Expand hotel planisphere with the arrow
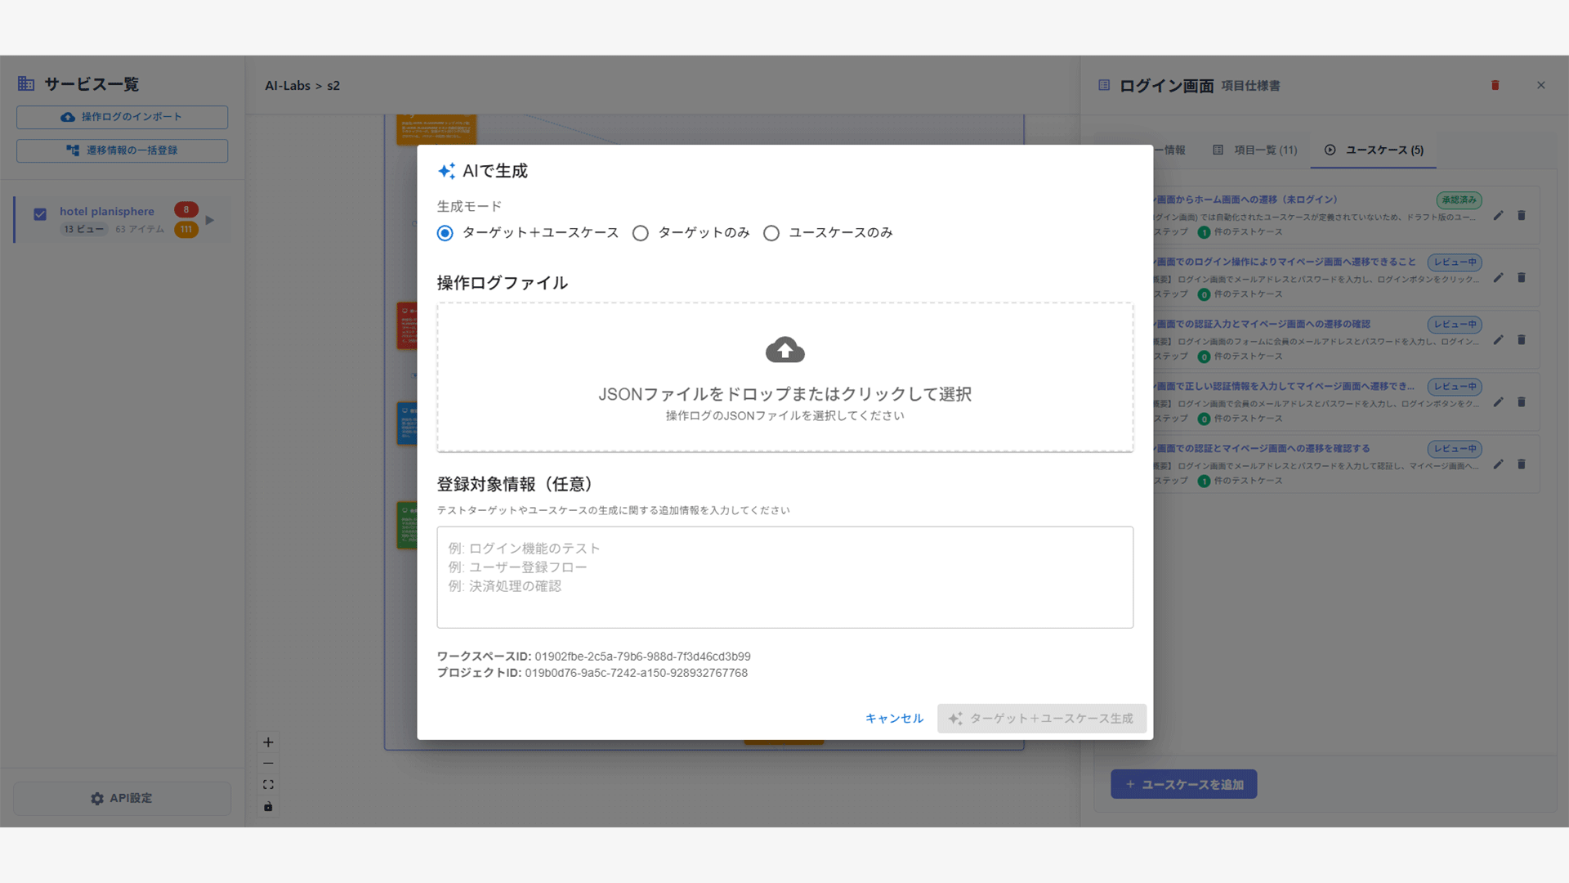1569x883 pixels. point(210,220)
